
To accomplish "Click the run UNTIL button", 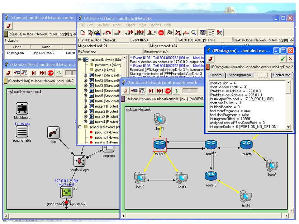I will (x=151, y=33).
